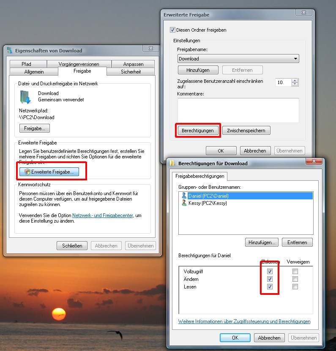Click Übernehmen in the Eigenschaften window
Screen dimensions: 336x351
[140, 245]
